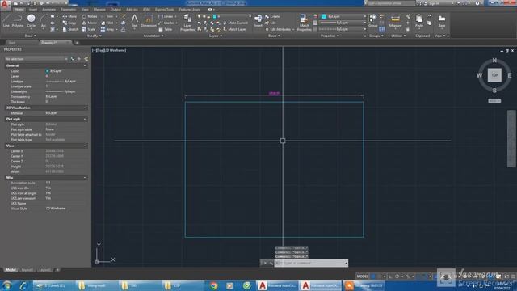Image resolution: width=517 pixels, height=291 pixels.
Task: Activate the Copy command in Modify
Action: [x=69, y=23]
